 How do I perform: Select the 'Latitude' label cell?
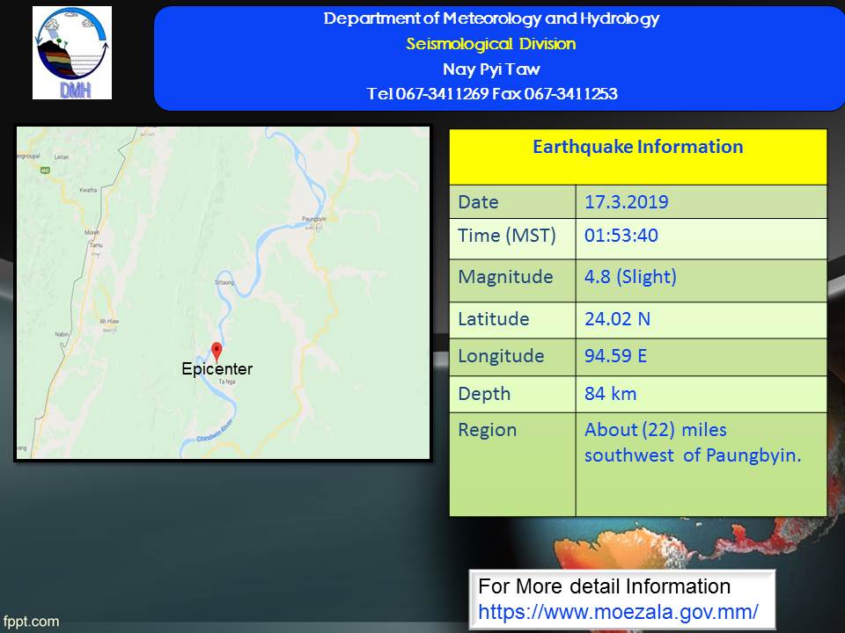point(512,320)
